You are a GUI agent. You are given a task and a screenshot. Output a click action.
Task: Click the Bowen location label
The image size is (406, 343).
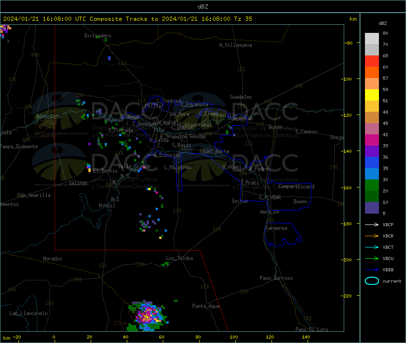(x=300, y=201)
